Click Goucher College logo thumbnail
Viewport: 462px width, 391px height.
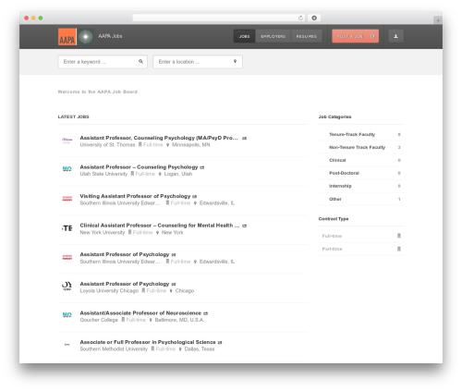click(67, 315)
